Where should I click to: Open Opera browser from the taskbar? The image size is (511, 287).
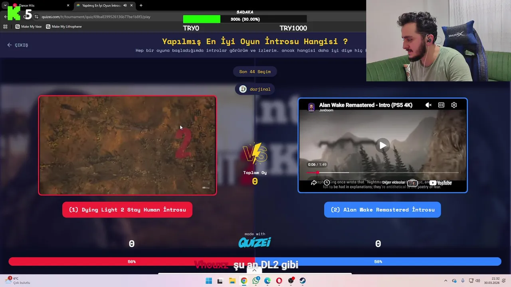pos(279,281)
